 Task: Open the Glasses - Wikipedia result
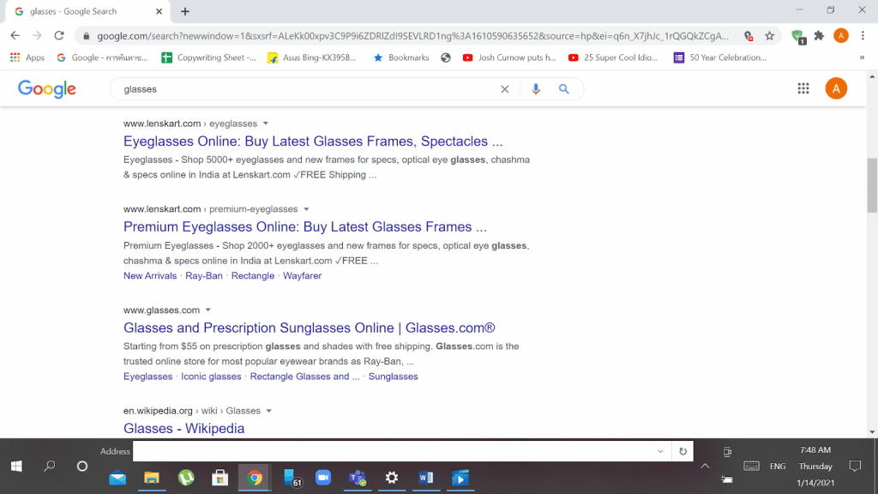(x=183, y=429)
